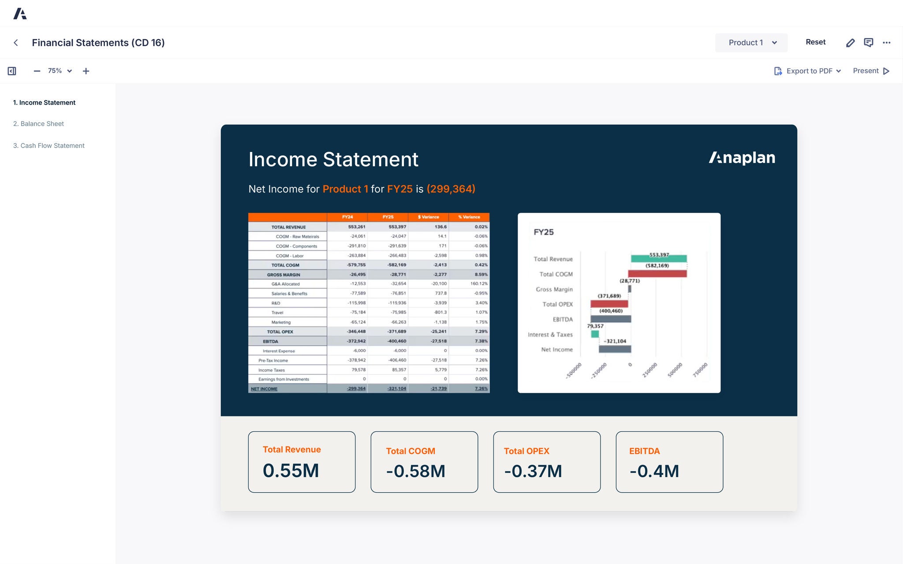Zoom out using the minus icon
903x564 pixels.
pyautogui.click(x=37, y=70)
